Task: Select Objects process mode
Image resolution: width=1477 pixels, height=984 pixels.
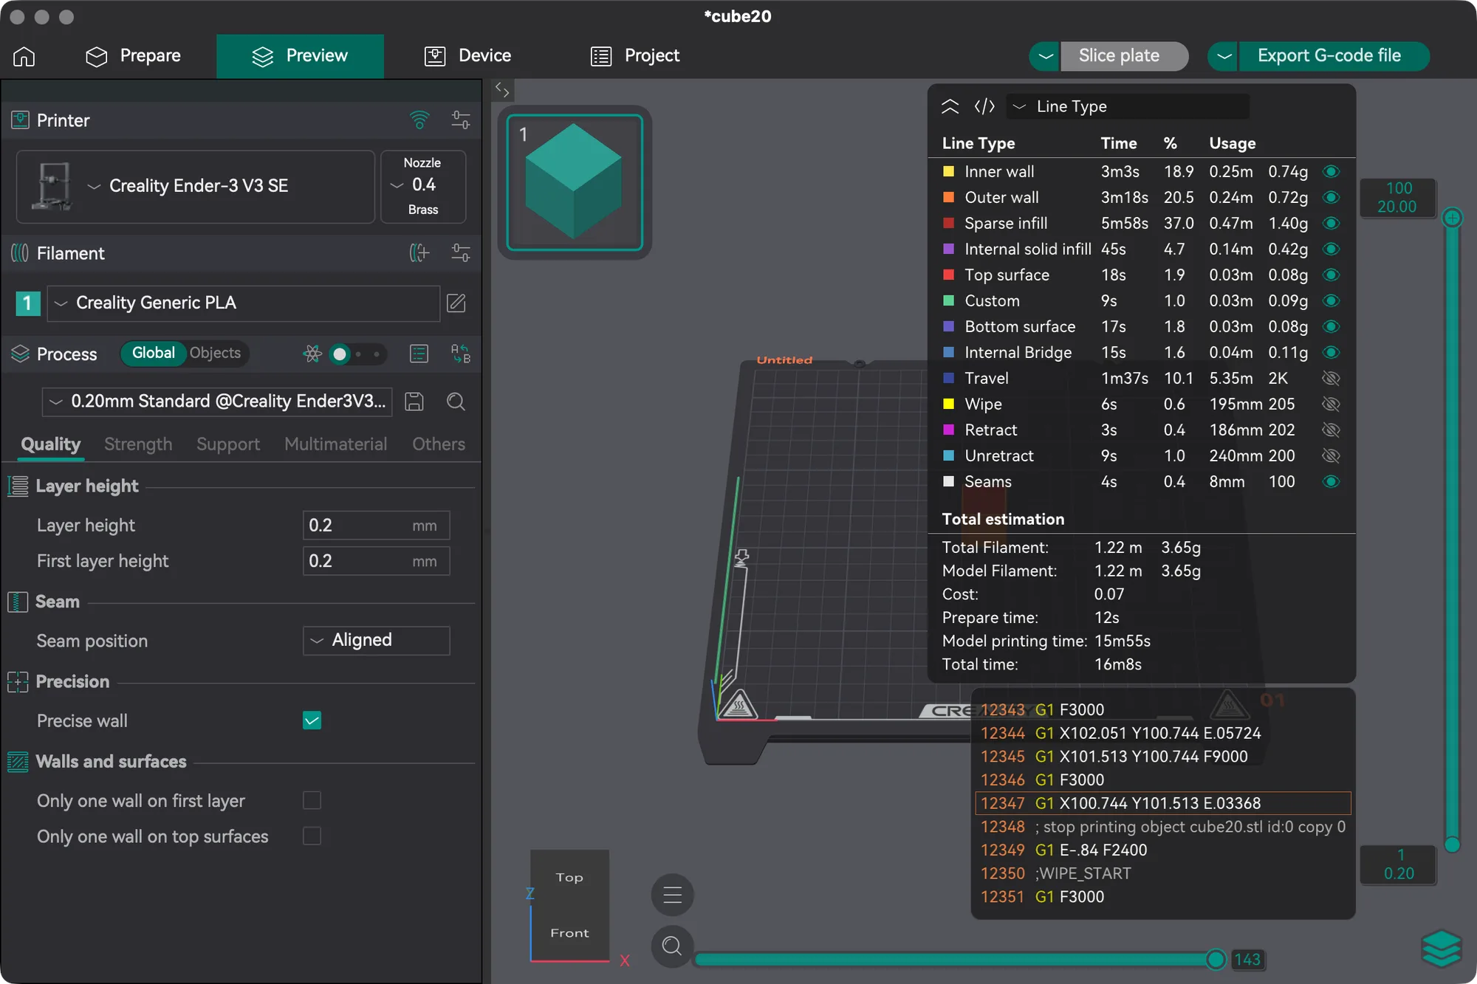Action: [215, 353]
